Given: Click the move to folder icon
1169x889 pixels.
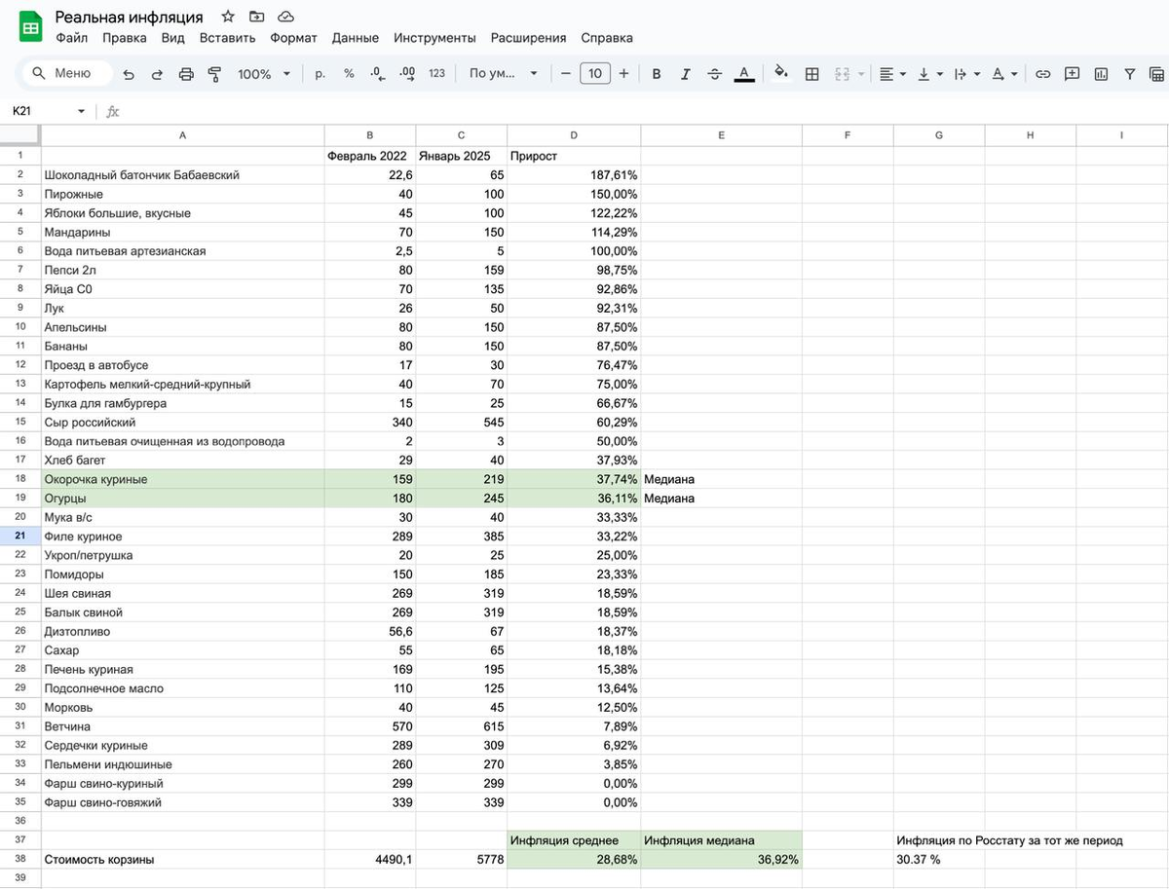Looking at the screenshot, I should [256, 17].
